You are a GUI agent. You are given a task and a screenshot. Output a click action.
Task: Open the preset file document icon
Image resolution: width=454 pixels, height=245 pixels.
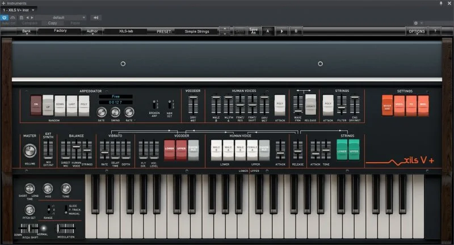(21, 18)
